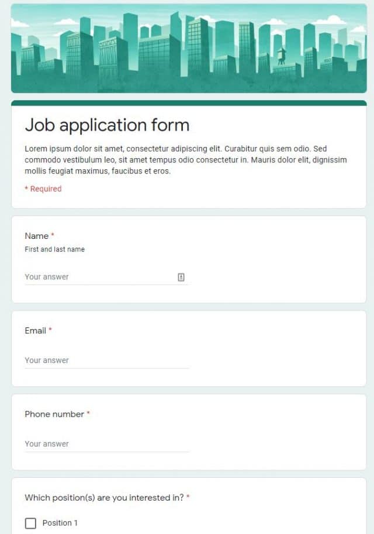
Task: Click the asterisk on the positions question
Action: pyautogui.click(x=189, y=497)
